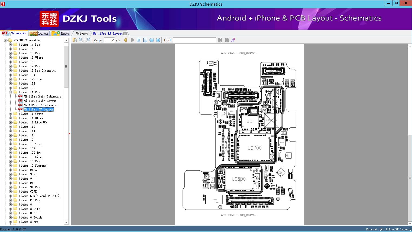
Task: Open Mi 11Pro Main Schematic file
Action: point(43,96)
